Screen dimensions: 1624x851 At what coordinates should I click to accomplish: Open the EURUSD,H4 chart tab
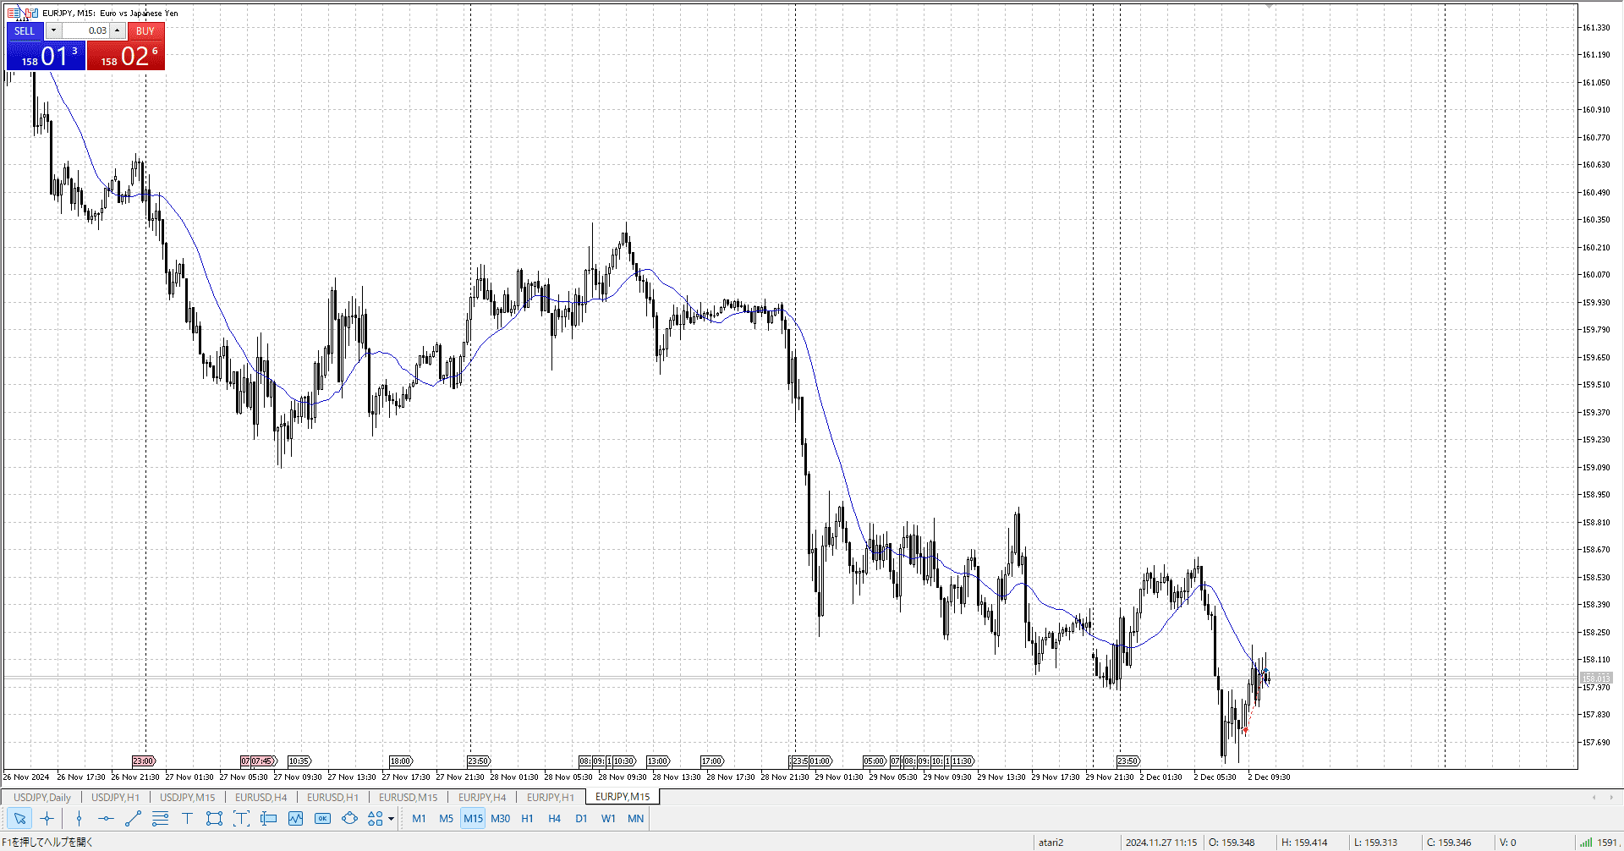[x=261, y=797]
